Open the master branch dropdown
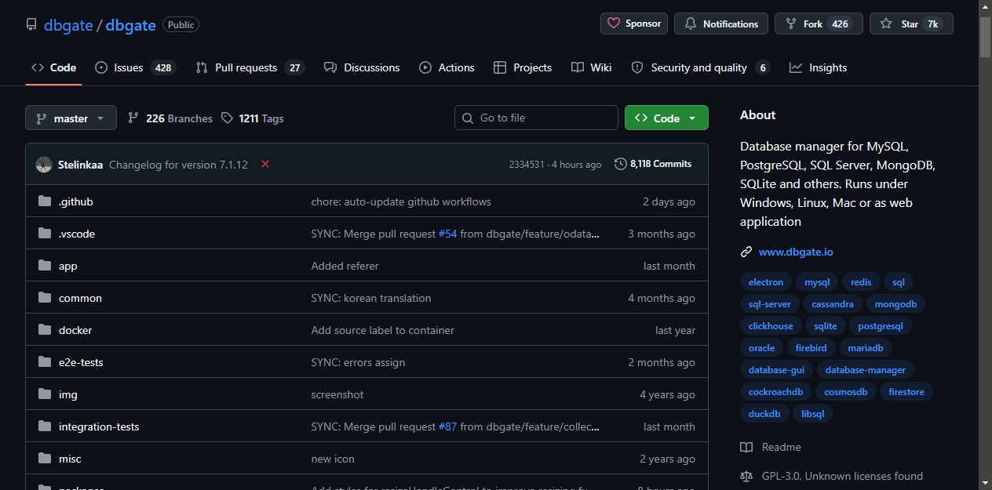 tap(71, 118)
